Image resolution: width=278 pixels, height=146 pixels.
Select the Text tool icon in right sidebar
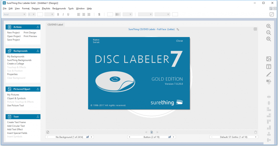(x=268, y=67)
